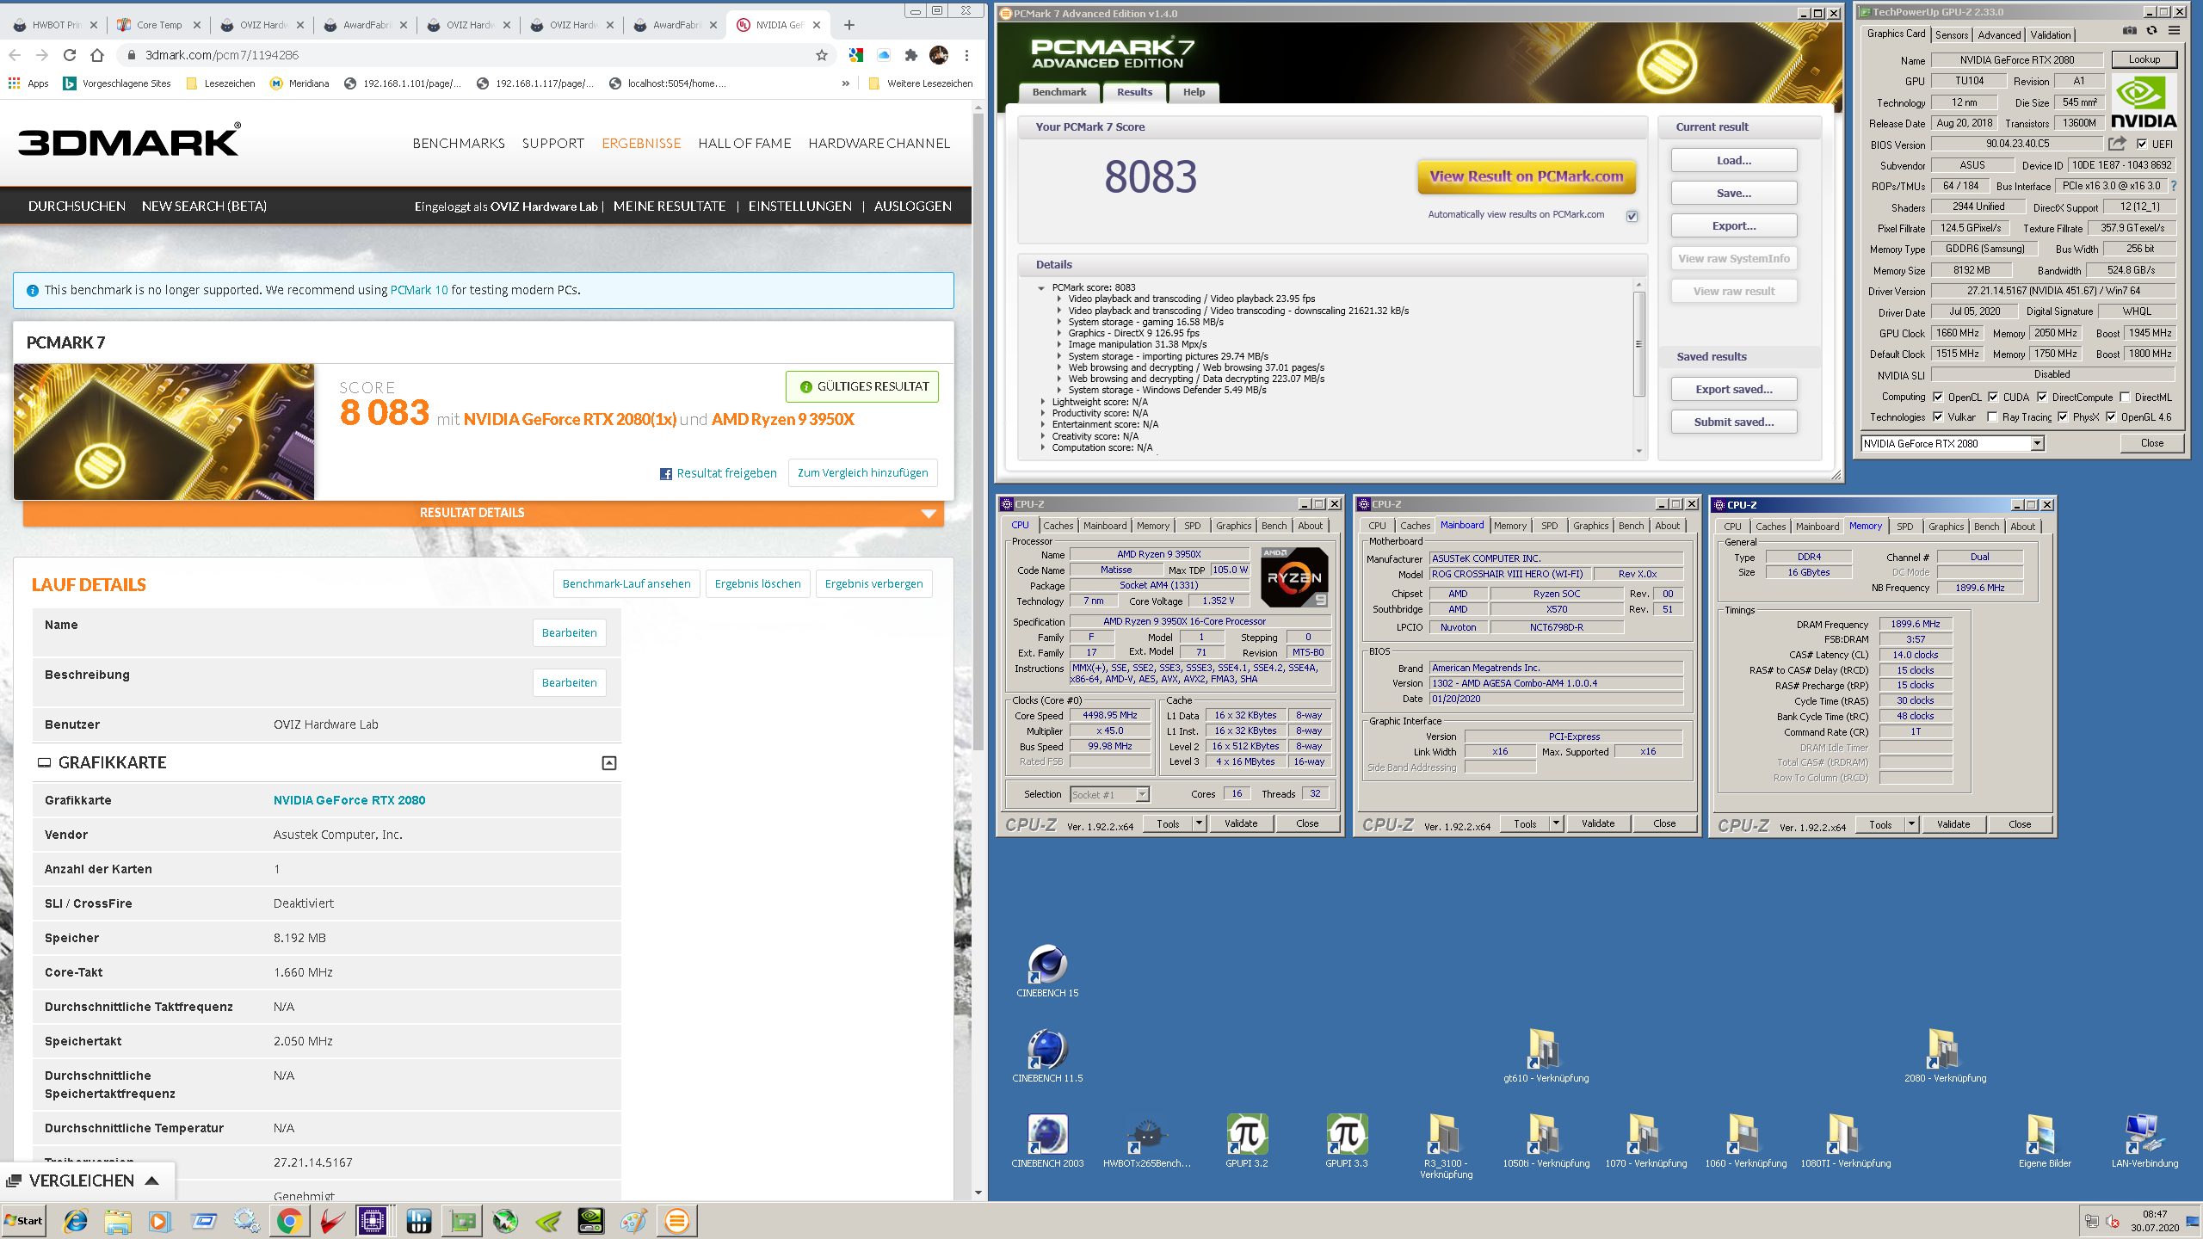Click GPU-Z screenshot camera icon
The image size is (2203, 1239).
[2129, 31]
